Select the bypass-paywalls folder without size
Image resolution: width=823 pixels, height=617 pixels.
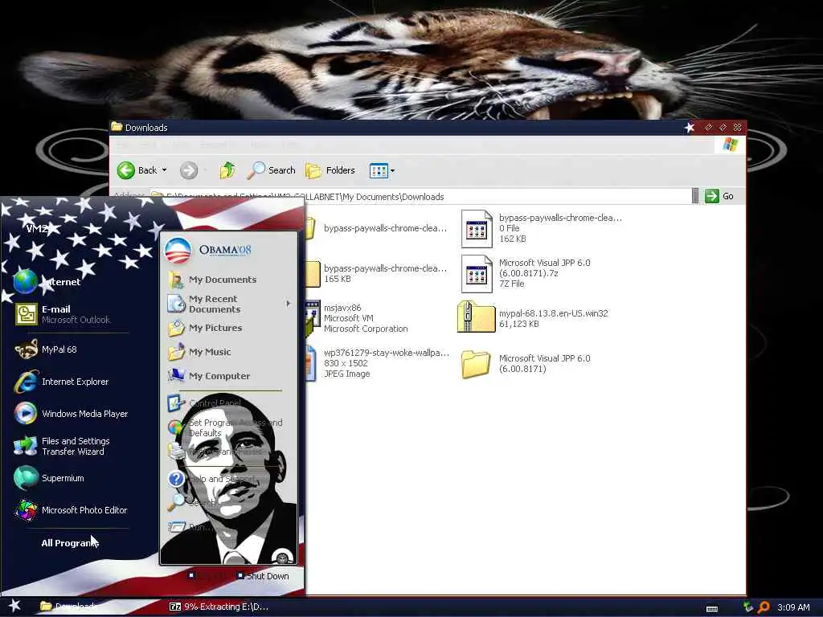coord(376,228)
